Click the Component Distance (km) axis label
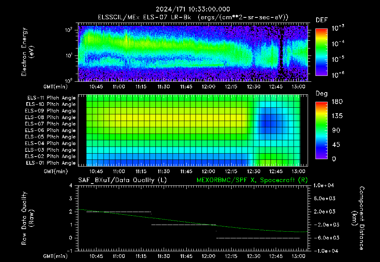380x262 pixels. click(x=358, y=218)
